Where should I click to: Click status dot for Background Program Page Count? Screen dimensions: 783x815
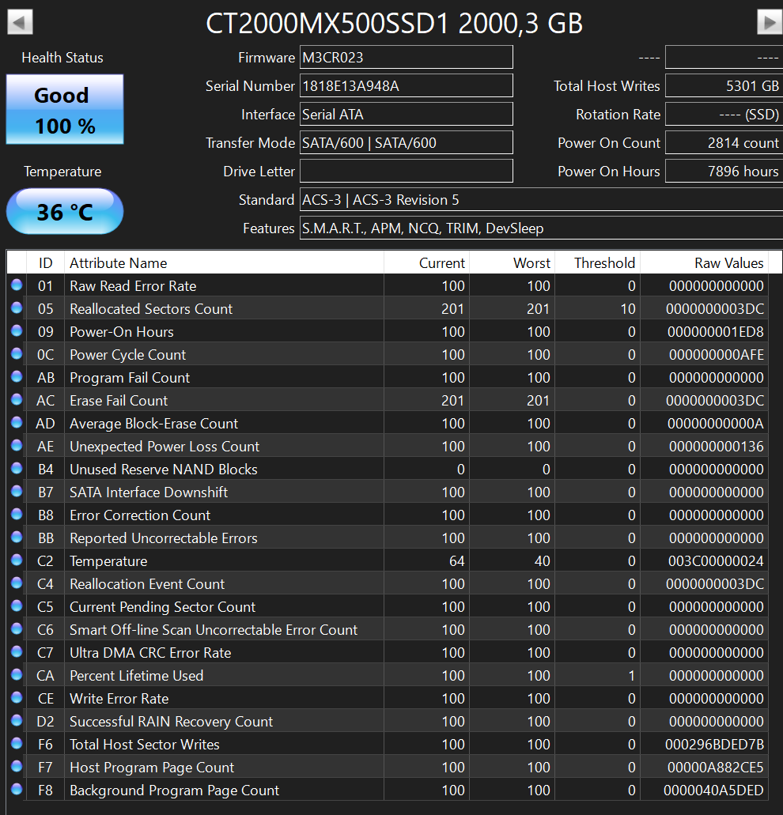click(x=17, y=789)
